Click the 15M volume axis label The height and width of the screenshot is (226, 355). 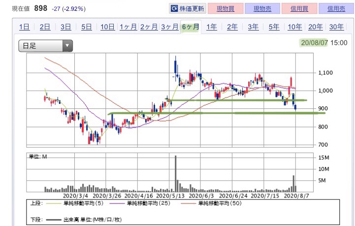pyautogui.click(x=324, y=158)
